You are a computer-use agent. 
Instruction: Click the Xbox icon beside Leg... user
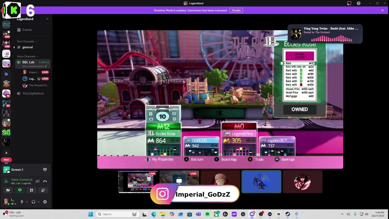tap(39, 79)
